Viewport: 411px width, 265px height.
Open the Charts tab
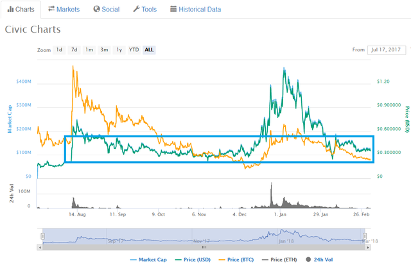[x=21, y=10]
